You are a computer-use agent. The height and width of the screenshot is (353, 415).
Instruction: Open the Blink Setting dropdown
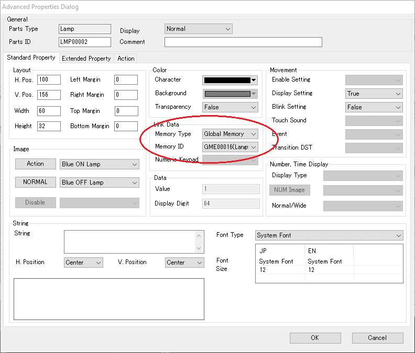(x=374, y=107)
